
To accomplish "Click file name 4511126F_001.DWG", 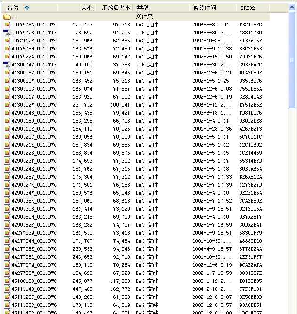I will coord(34,297).
